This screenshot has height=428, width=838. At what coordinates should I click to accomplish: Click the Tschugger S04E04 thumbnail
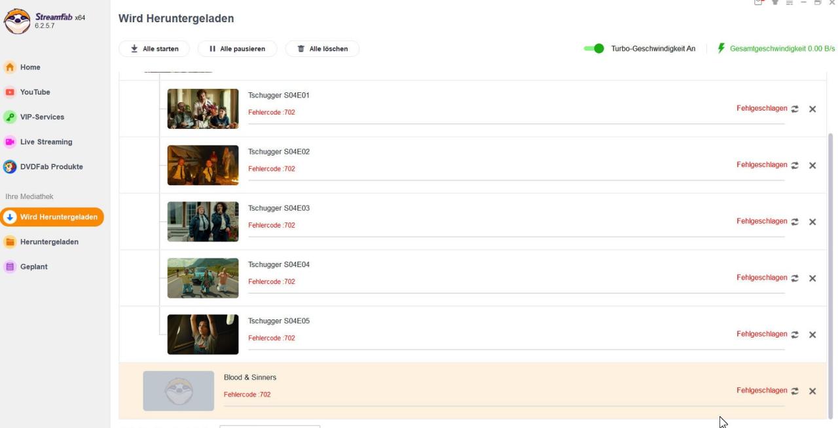(x=203, y=277)
